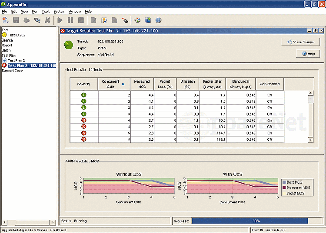The height and width of the screenshot is (233, 326).
Task: Click the Voice Sample button
Action: [301, 42]
